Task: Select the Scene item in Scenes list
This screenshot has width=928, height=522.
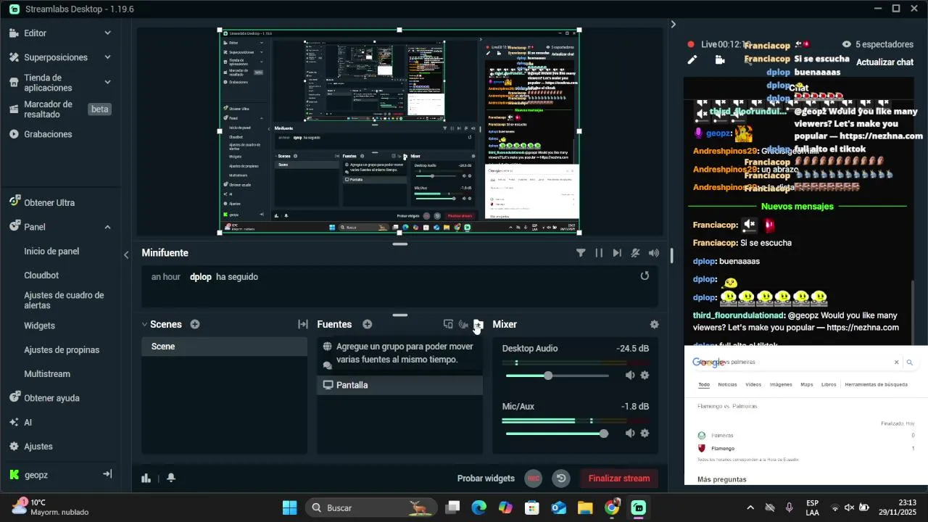Action: click(x=224, y=347)
